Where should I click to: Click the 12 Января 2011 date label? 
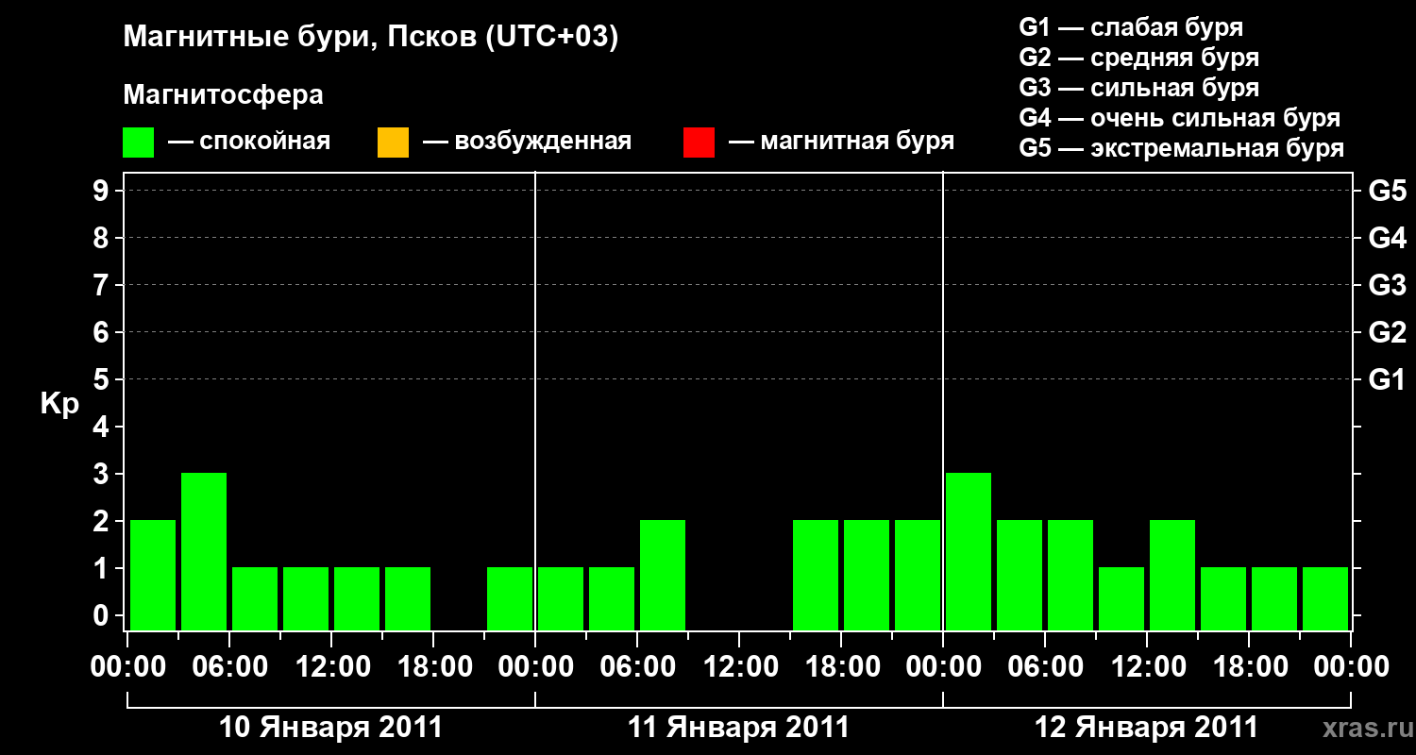(x=1146, y=728)
